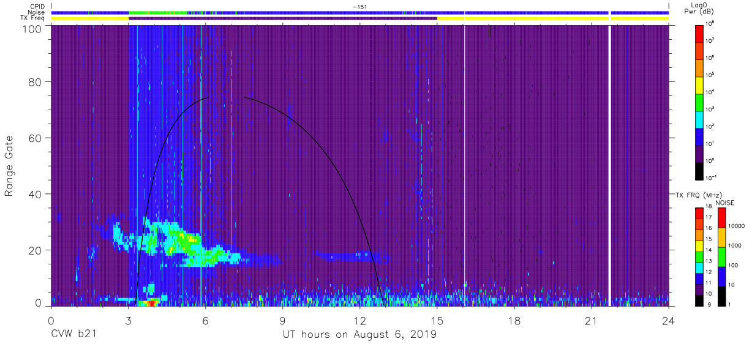This screenshot has width=752, height=347.
Task: Click the 18 tick on UT hours axis
Action: coord(514,321)
